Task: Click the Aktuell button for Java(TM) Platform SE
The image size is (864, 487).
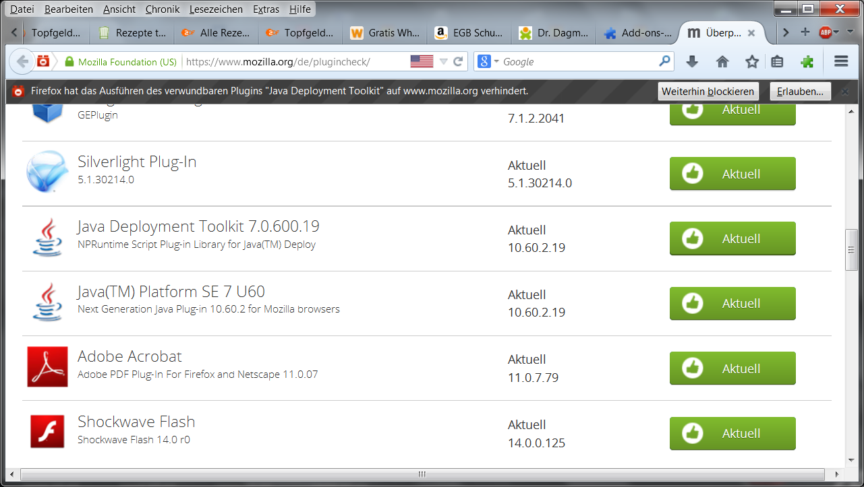Action: click(x=732, y=304)
